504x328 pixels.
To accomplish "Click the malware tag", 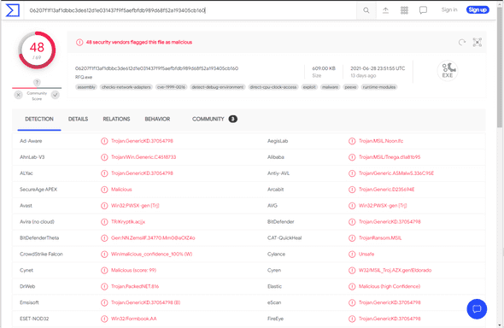I will point(330,87).
